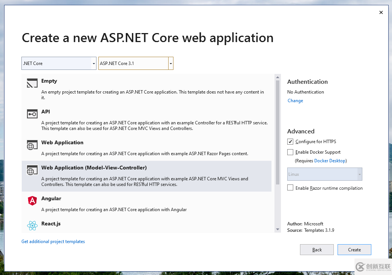Click the Create button
Viewport: 392px width, 275px height.
(354, 250)
